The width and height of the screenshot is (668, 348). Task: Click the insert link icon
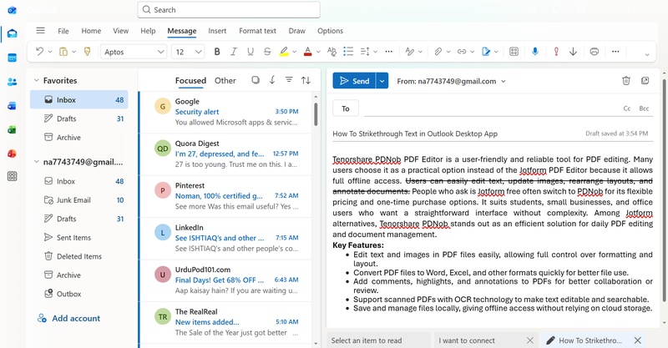462,52
